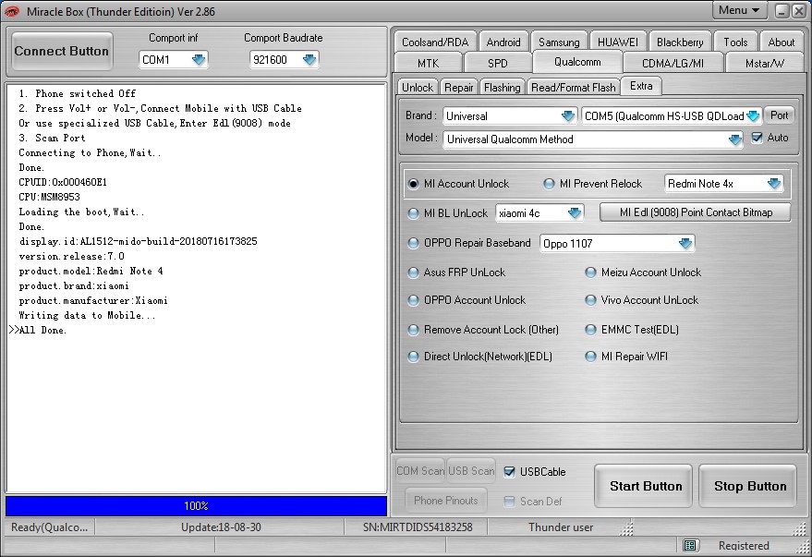Image resolution: width=812 pixels, height=557 pixels.
Task: Open the Menu dropdown in title bar
Action: pyautogui.click(x=739, y=10)
